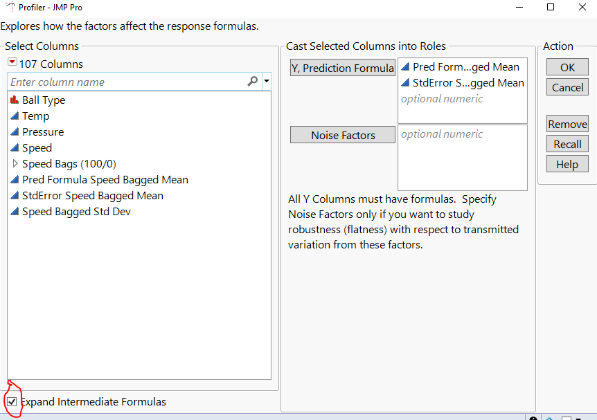Click the icon beside Speed Bagged Std Dev
Screen dimensions: 597x420
tap(15, 212)
